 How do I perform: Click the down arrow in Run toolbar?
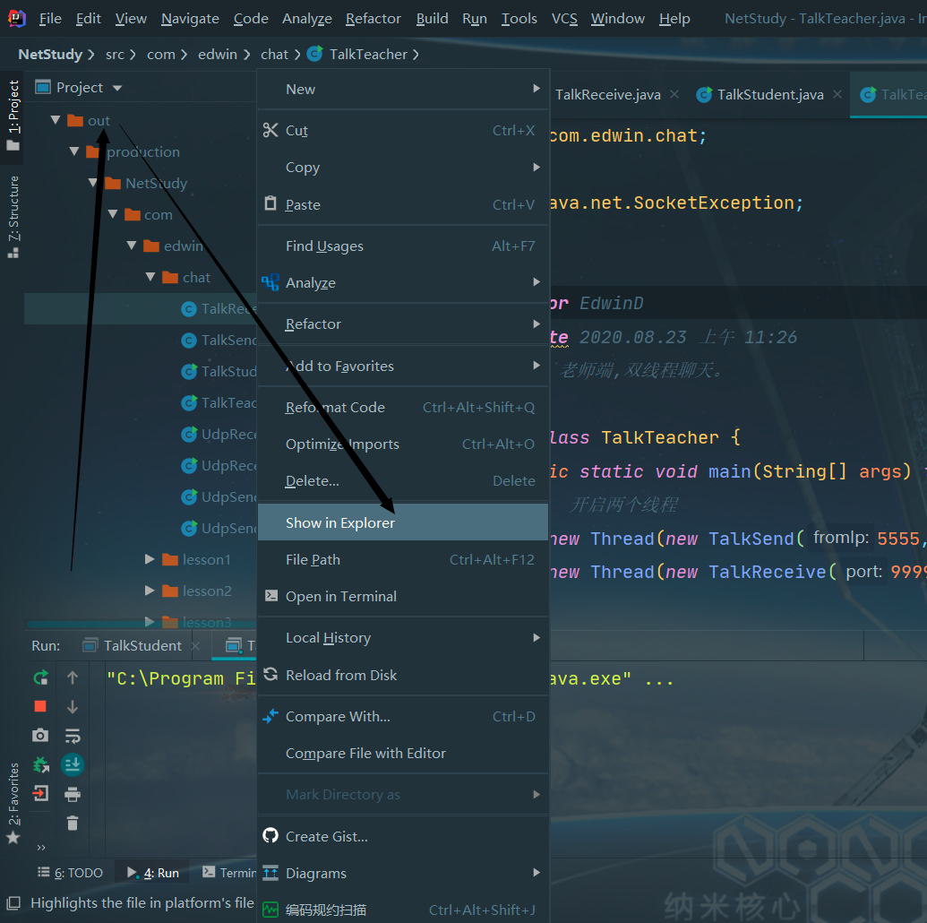[73, 706]
